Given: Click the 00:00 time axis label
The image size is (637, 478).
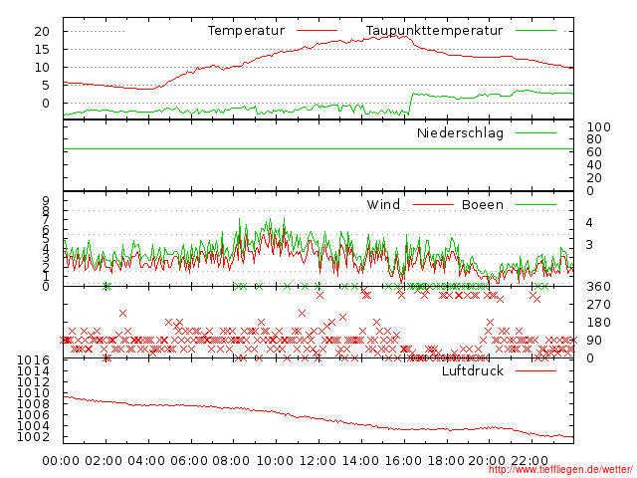Looking at the screenshot, I should [61, 461].
